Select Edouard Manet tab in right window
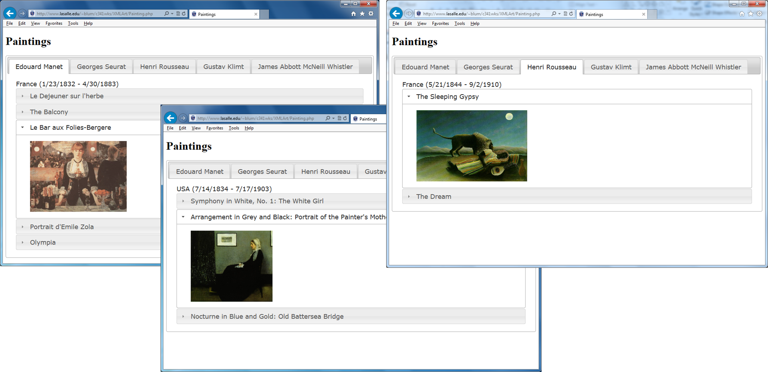 [x=425, y=67]
